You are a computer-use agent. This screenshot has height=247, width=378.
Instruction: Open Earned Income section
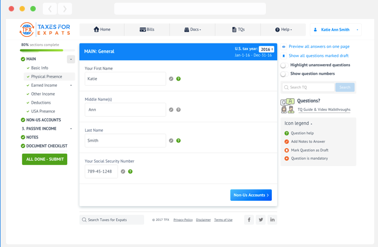[x=44, y=85]
